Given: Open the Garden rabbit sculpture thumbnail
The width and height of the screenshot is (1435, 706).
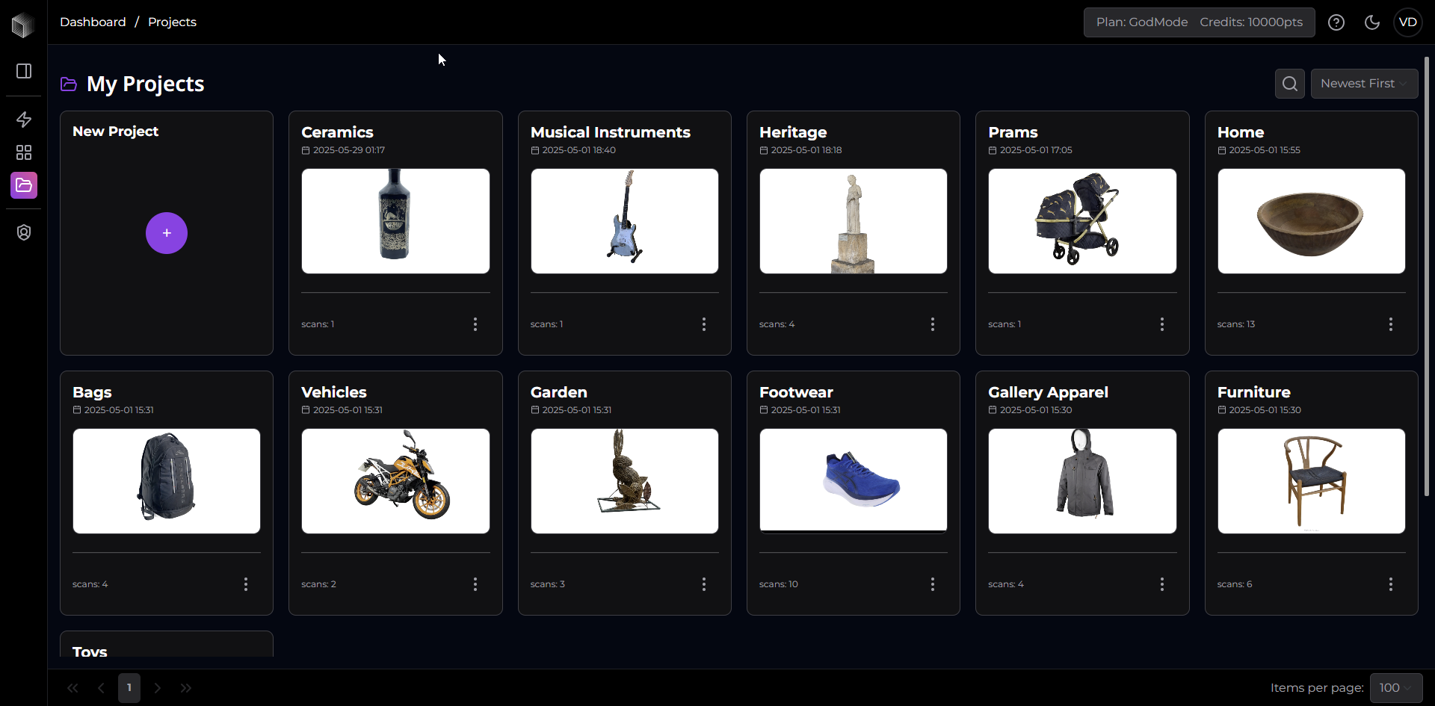Looking at the screenshot, I should (x=625, y=481).
